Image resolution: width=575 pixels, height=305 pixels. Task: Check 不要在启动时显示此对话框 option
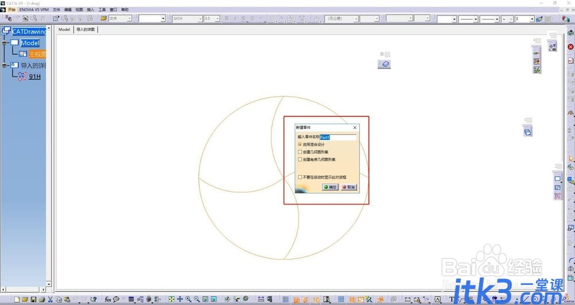click(x=300, y=177)
